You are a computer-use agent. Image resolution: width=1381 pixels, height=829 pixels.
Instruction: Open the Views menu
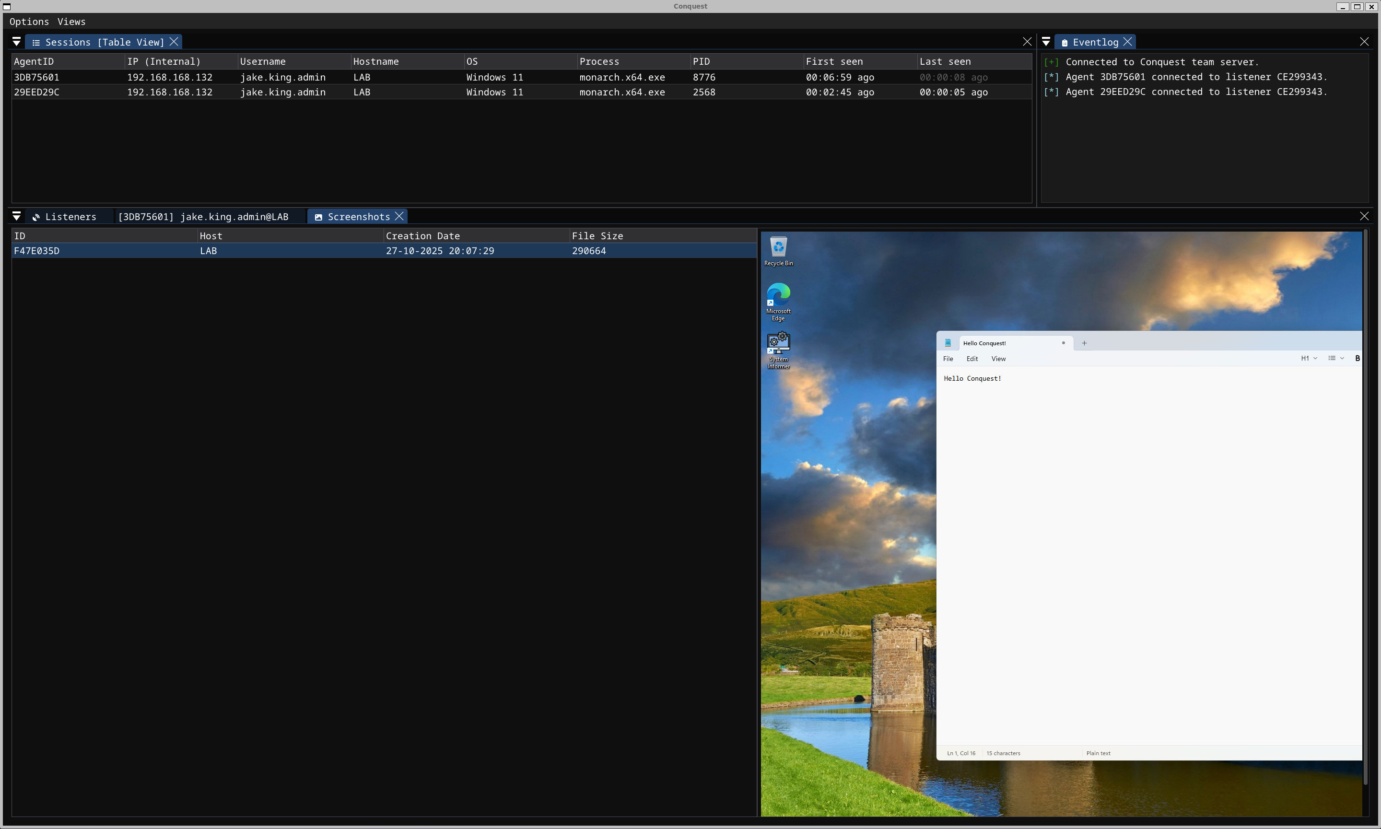[71, 22]
